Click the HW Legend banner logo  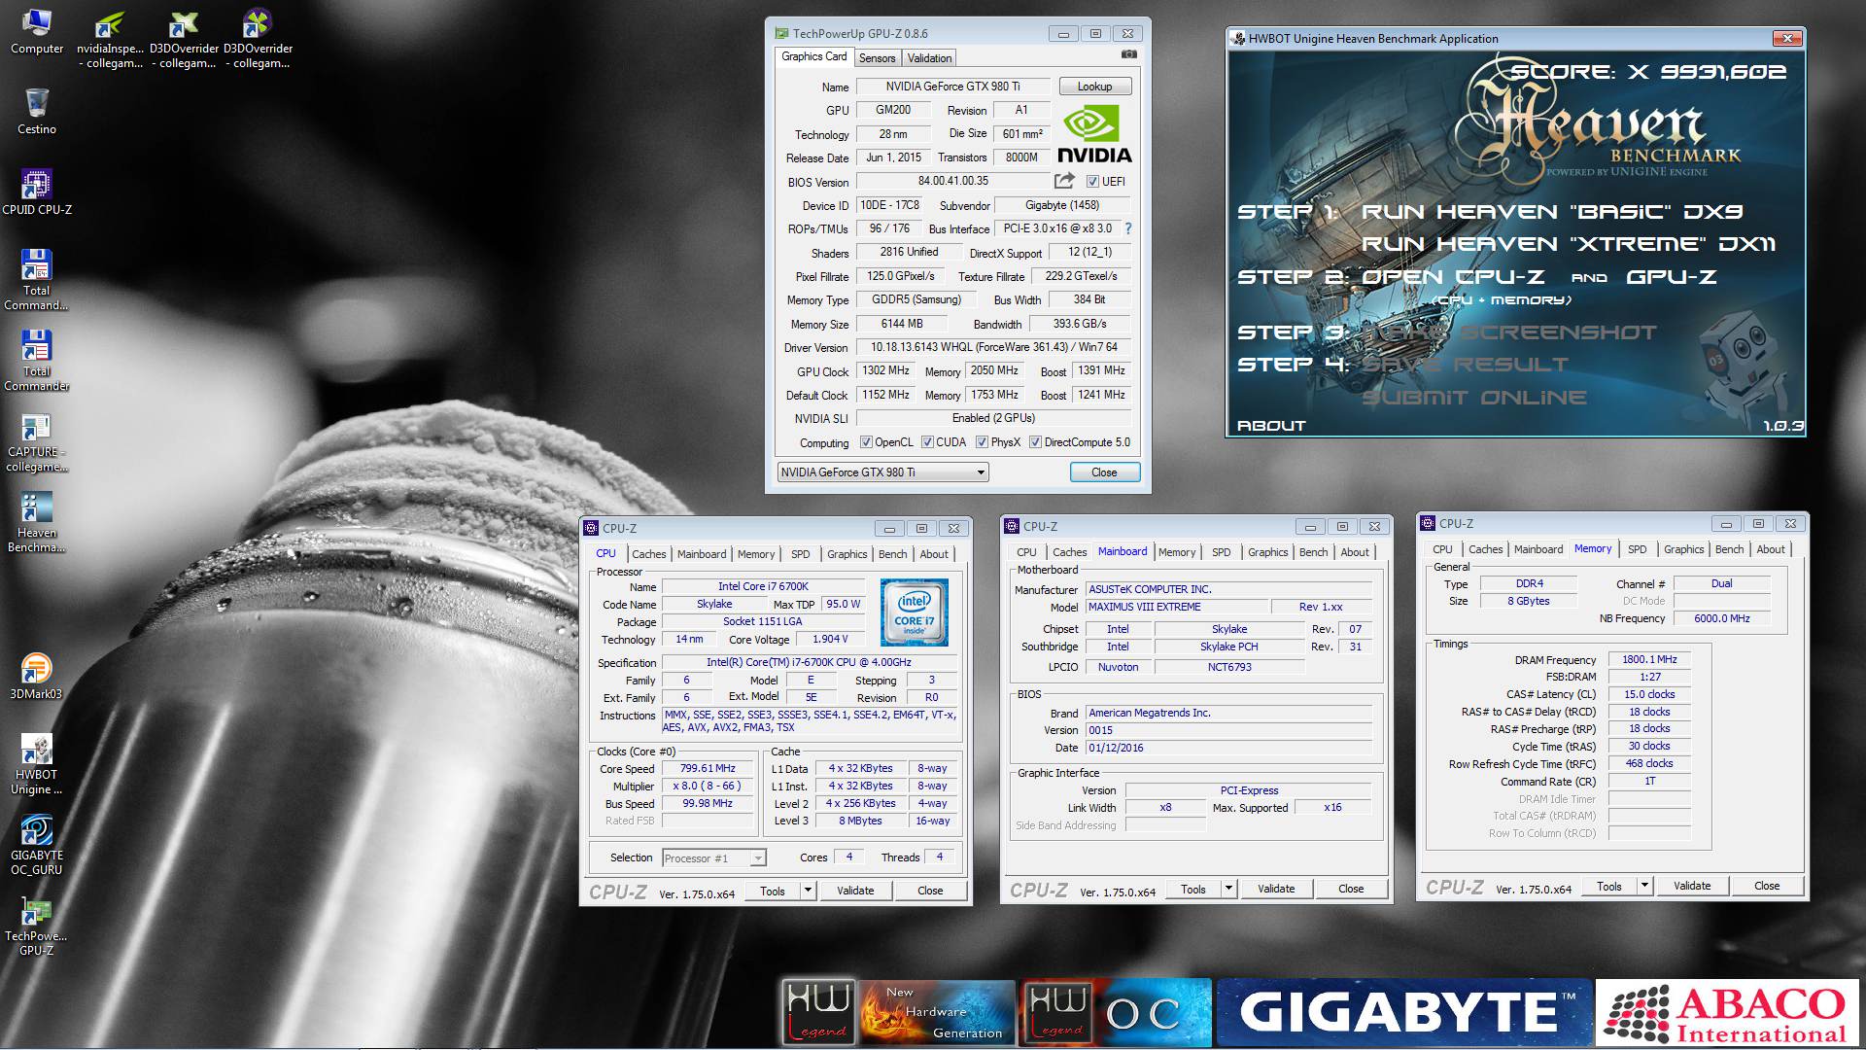(x=818, y=1011)
